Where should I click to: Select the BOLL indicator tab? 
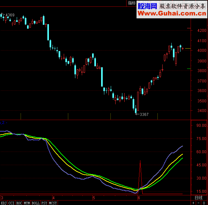click(x=35, y=203)
